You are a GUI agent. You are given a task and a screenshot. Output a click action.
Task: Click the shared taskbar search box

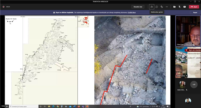pos(24,106)
